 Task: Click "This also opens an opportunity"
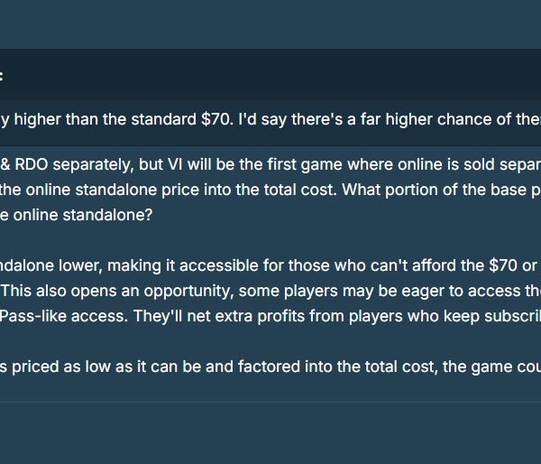point(116,291)
